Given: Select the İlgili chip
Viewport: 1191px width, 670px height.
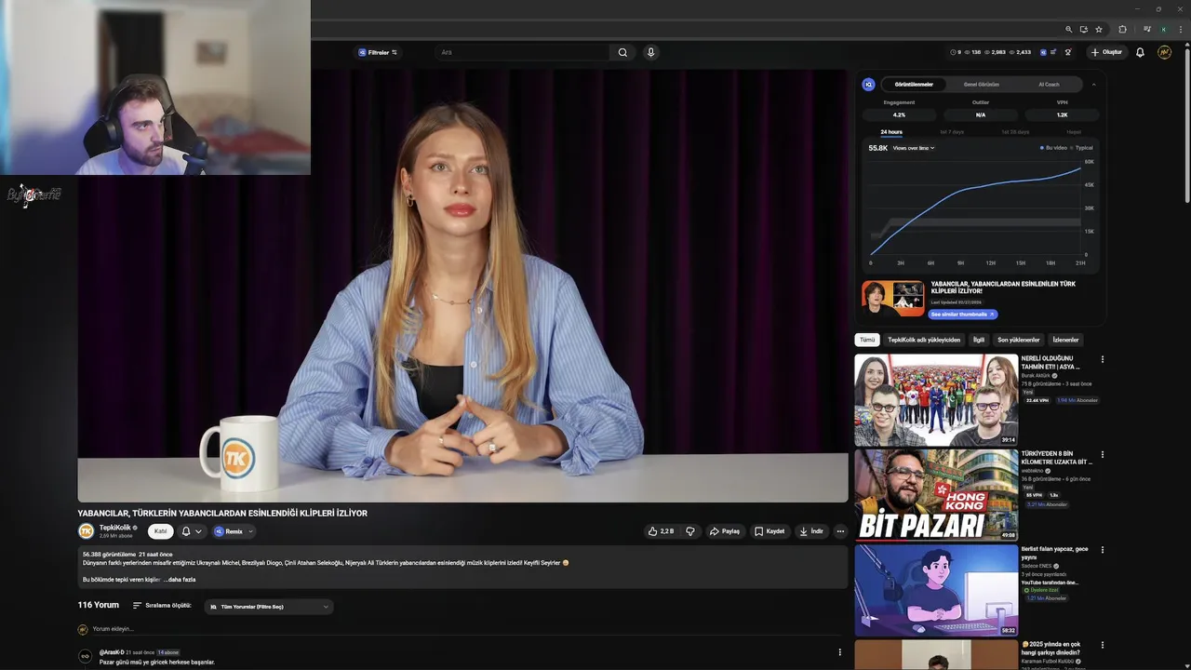Looking at the screenshot, I should [x=979, y=340].
